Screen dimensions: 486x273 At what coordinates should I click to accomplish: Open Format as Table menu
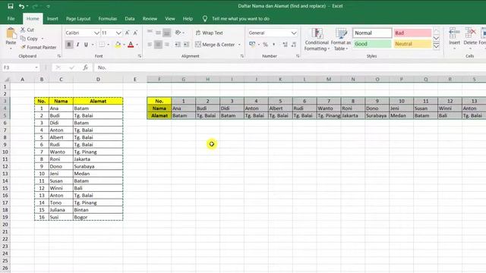(x=341, y=39)
